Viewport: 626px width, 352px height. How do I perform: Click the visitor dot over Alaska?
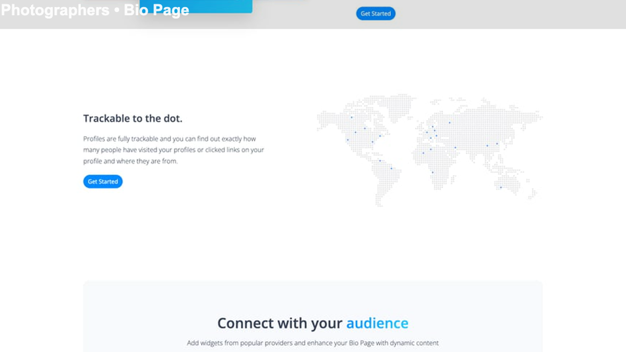coord(351,117)
